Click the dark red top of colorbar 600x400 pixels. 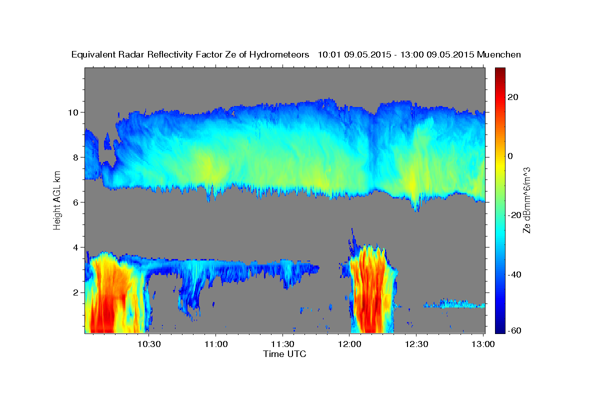point(499,71)
